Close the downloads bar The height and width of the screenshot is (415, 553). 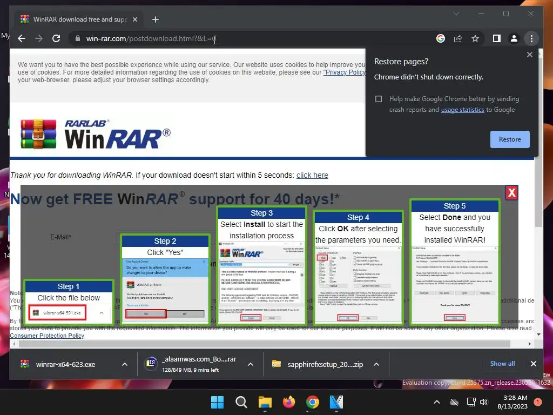(533, 364)
